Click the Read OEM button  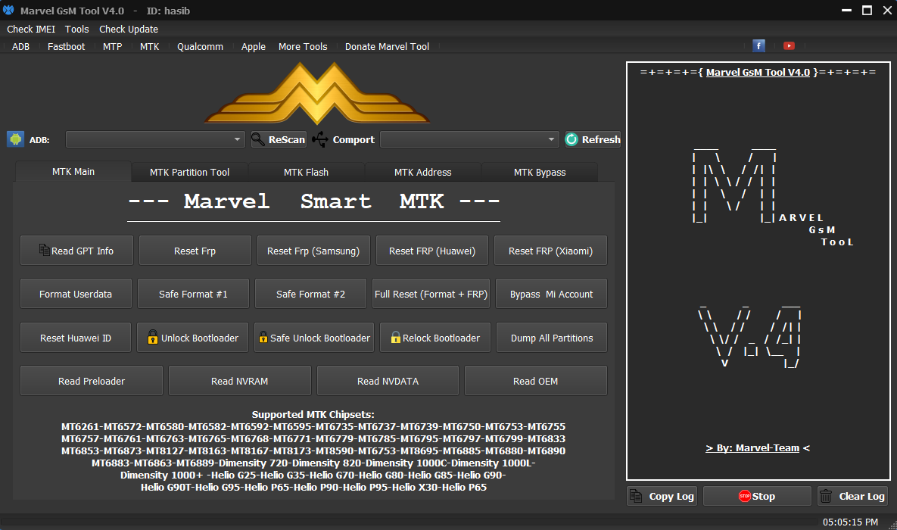pyautogui.click(x=535, y=381)
